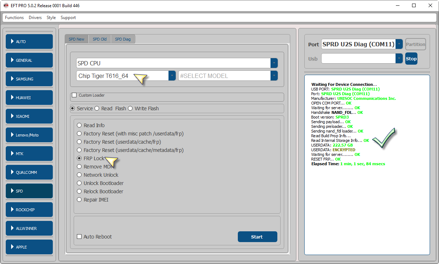
Task: Select the Relock Bootloader option
Action: (79, 191)
